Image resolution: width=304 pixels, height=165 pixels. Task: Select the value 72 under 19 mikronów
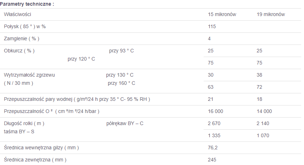[x=260, y=87]
